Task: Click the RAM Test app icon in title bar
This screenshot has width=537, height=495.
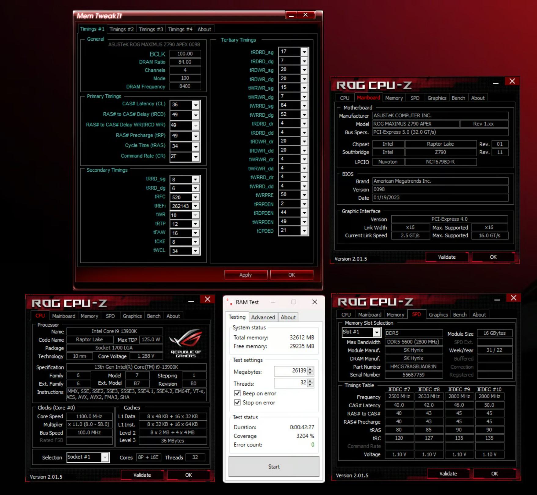Action: [229, 302]
